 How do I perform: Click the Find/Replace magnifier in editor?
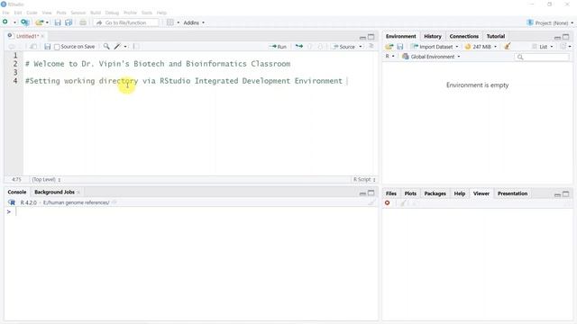(106, 46)
